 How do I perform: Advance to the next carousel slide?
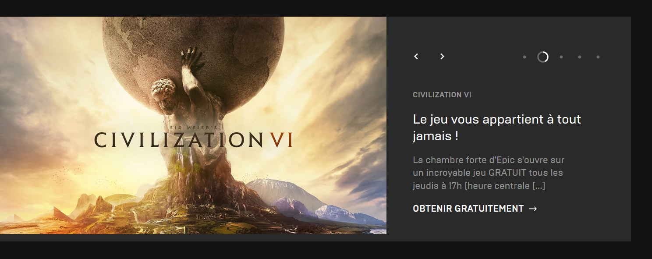[x=442, y=57]
